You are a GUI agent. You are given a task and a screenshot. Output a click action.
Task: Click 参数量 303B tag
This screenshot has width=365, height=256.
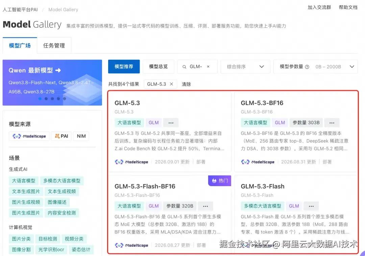click(306, 123)
